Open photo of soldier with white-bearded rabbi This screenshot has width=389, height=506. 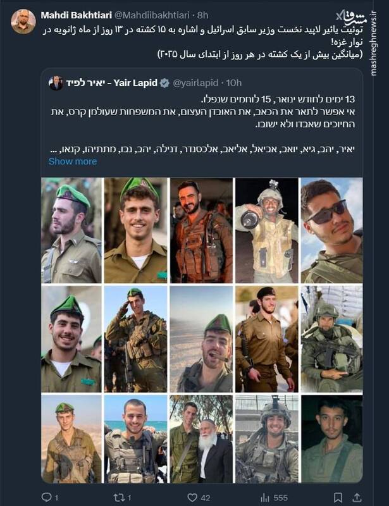tap(201, 438)
